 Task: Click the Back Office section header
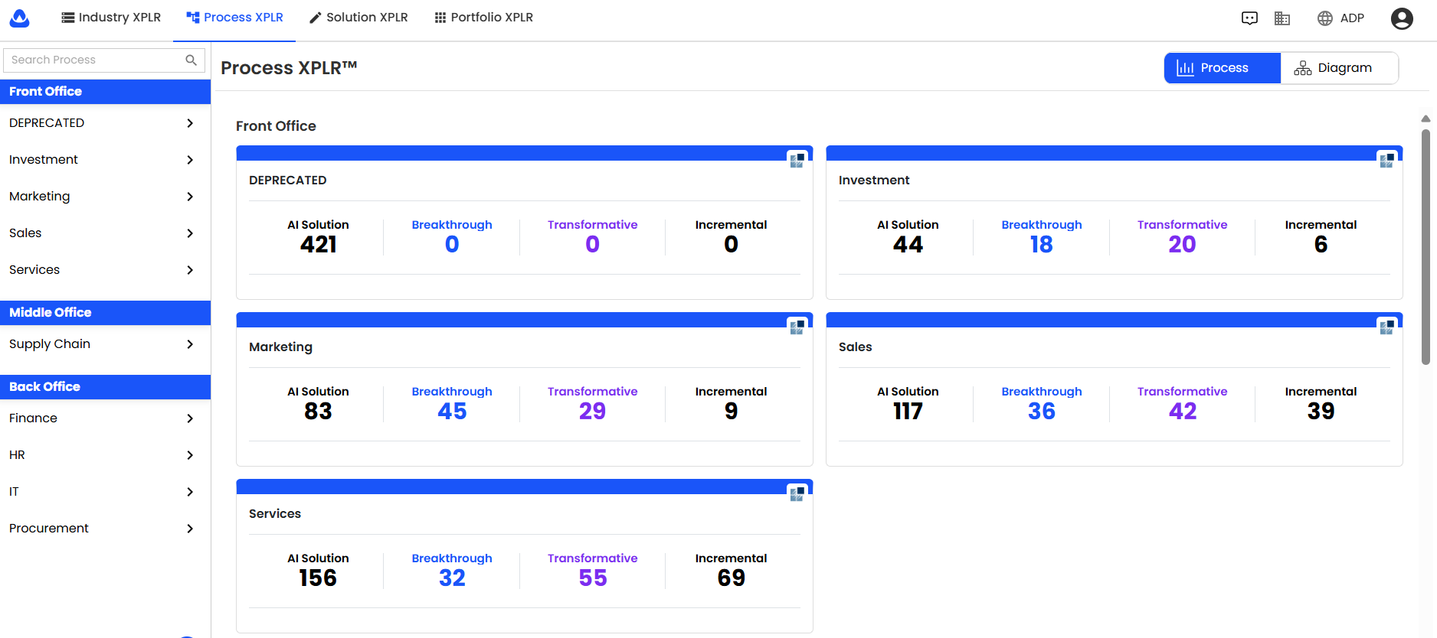point(105,387)
